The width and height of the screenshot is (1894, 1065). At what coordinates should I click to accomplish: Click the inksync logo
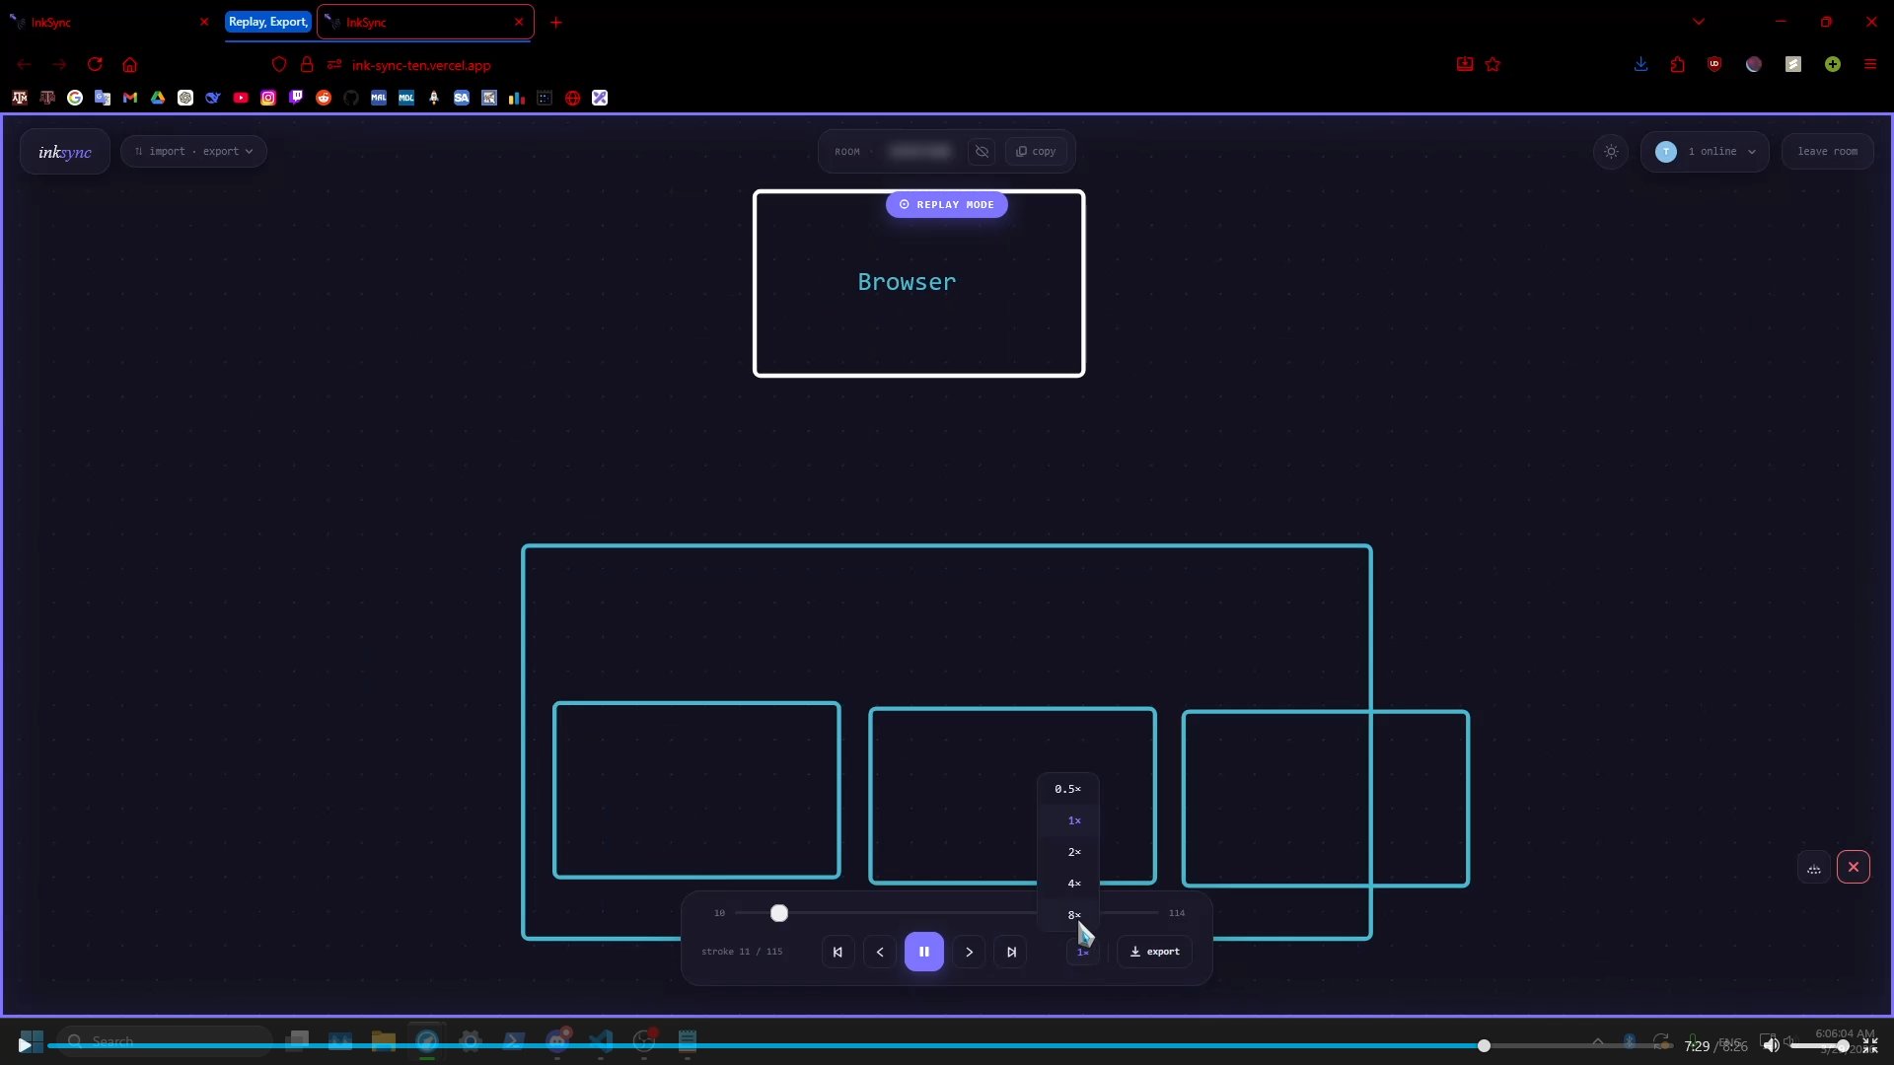pyautogui.click(x=65, y=152)
